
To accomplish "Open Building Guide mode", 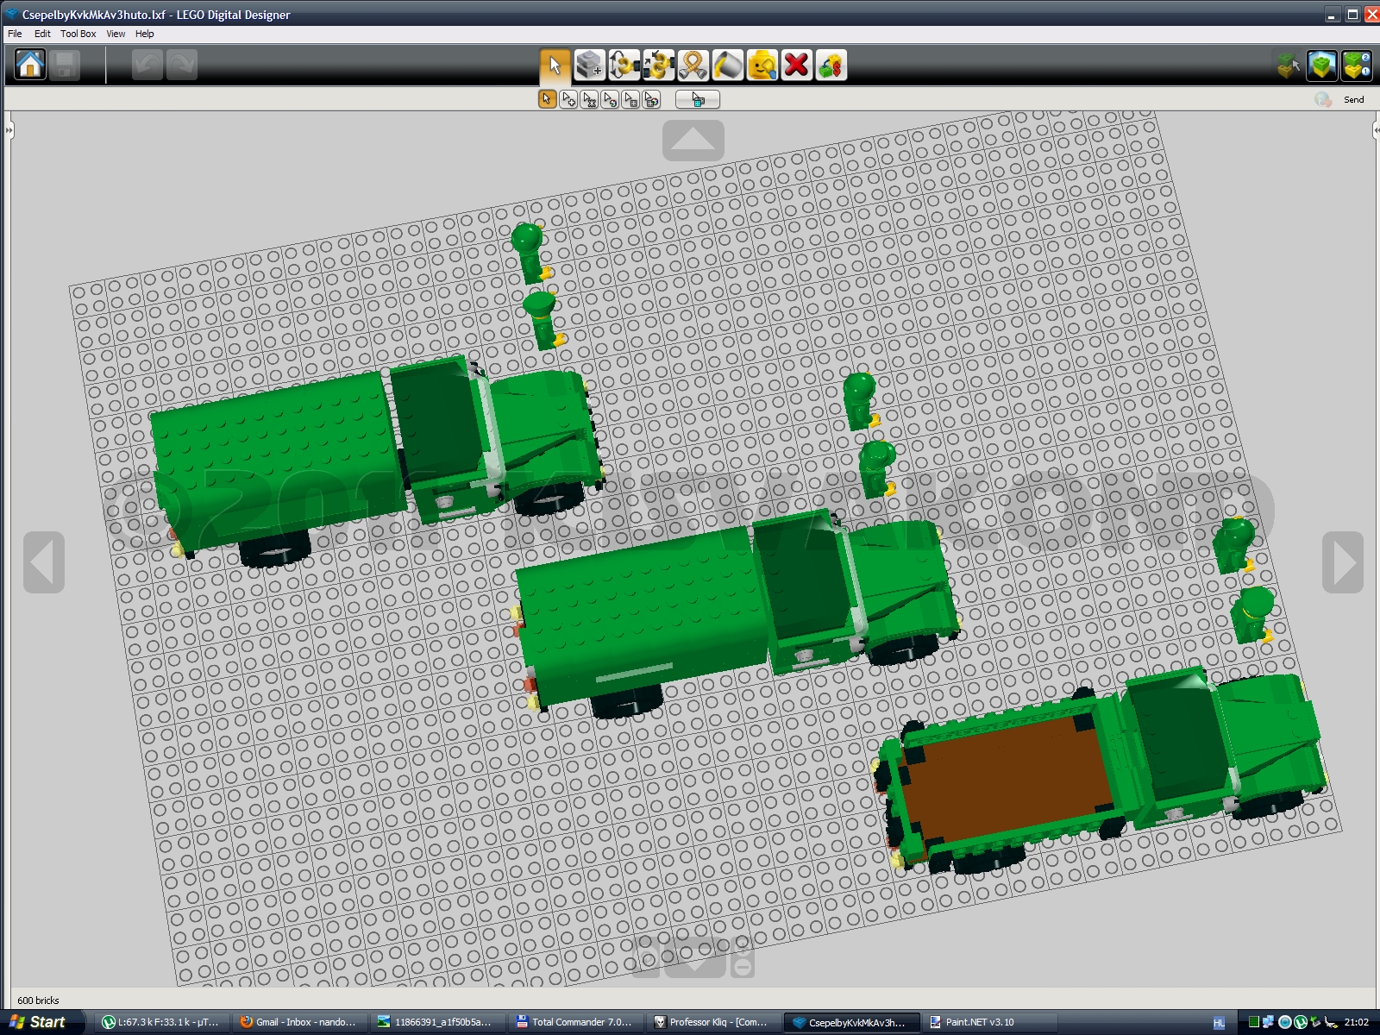I will coord(1357,65).
